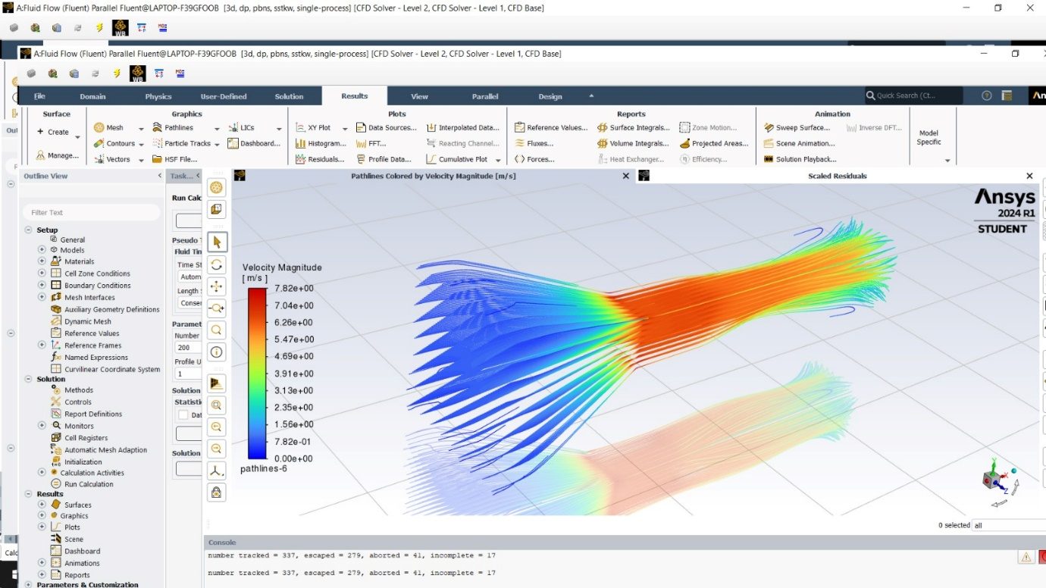Open Projected Areas report
1046x588 pixels.
[x=714, y=143]
